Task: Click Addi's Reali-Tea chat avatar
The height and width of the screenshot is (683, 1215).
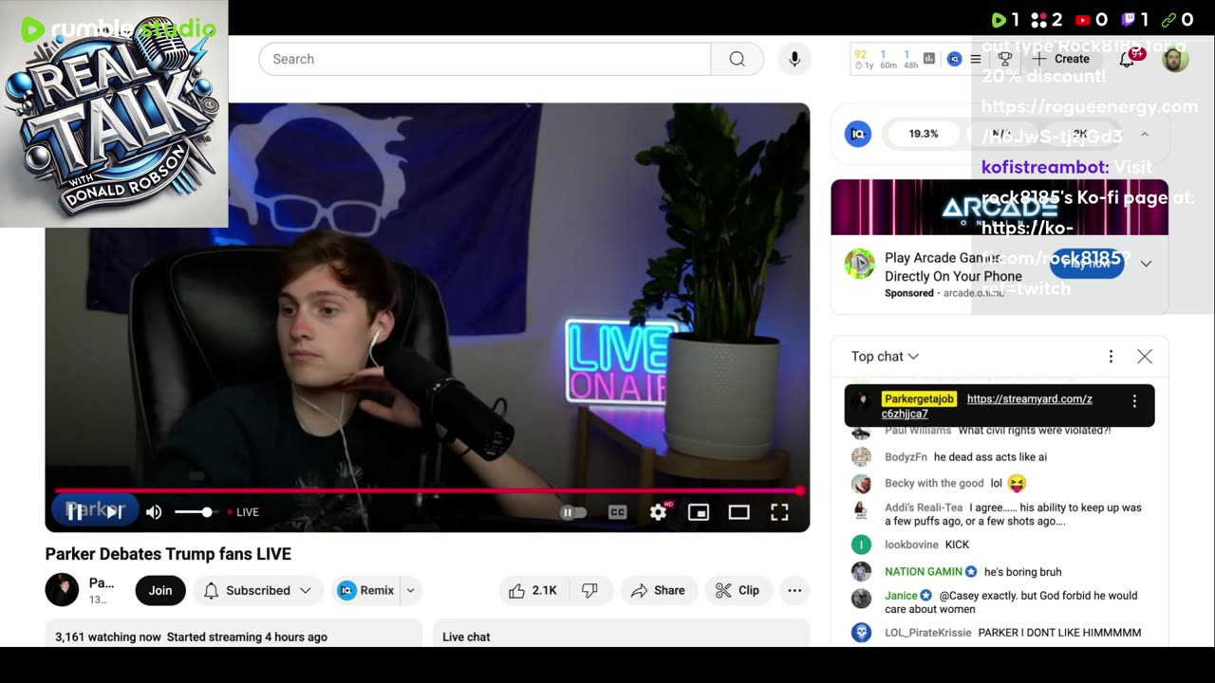Action: tap(861, 509)
